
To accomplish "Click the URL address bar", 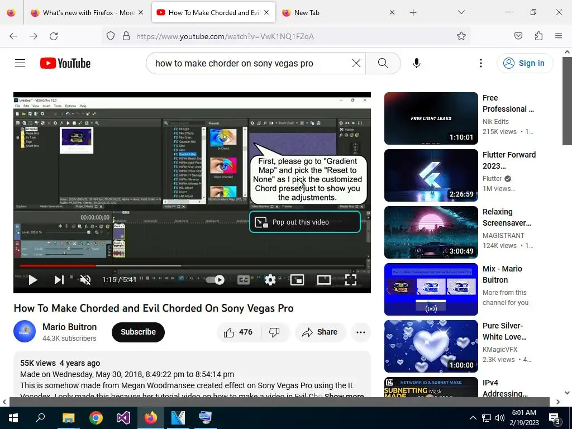I will [287, 36].
